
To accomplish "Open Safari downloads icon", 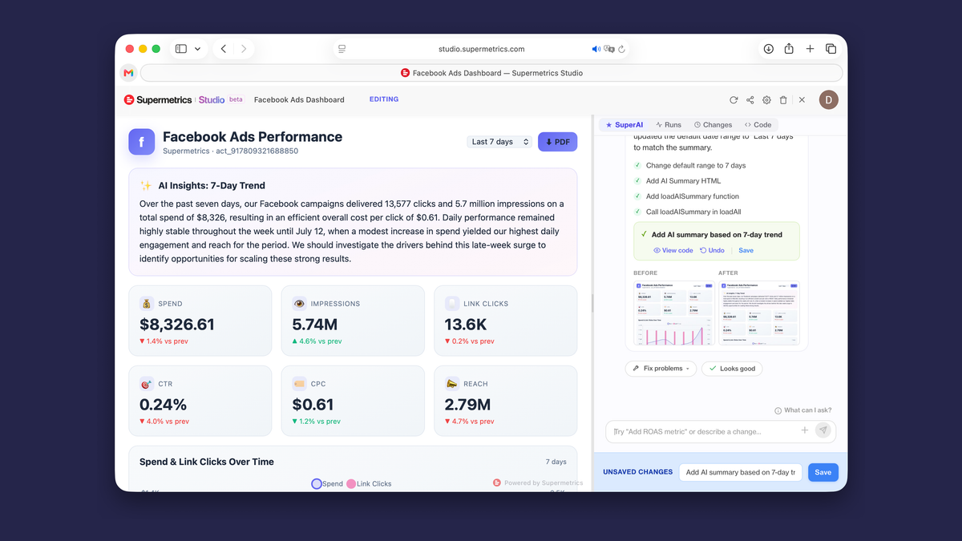I will click(x=768, y=49).
